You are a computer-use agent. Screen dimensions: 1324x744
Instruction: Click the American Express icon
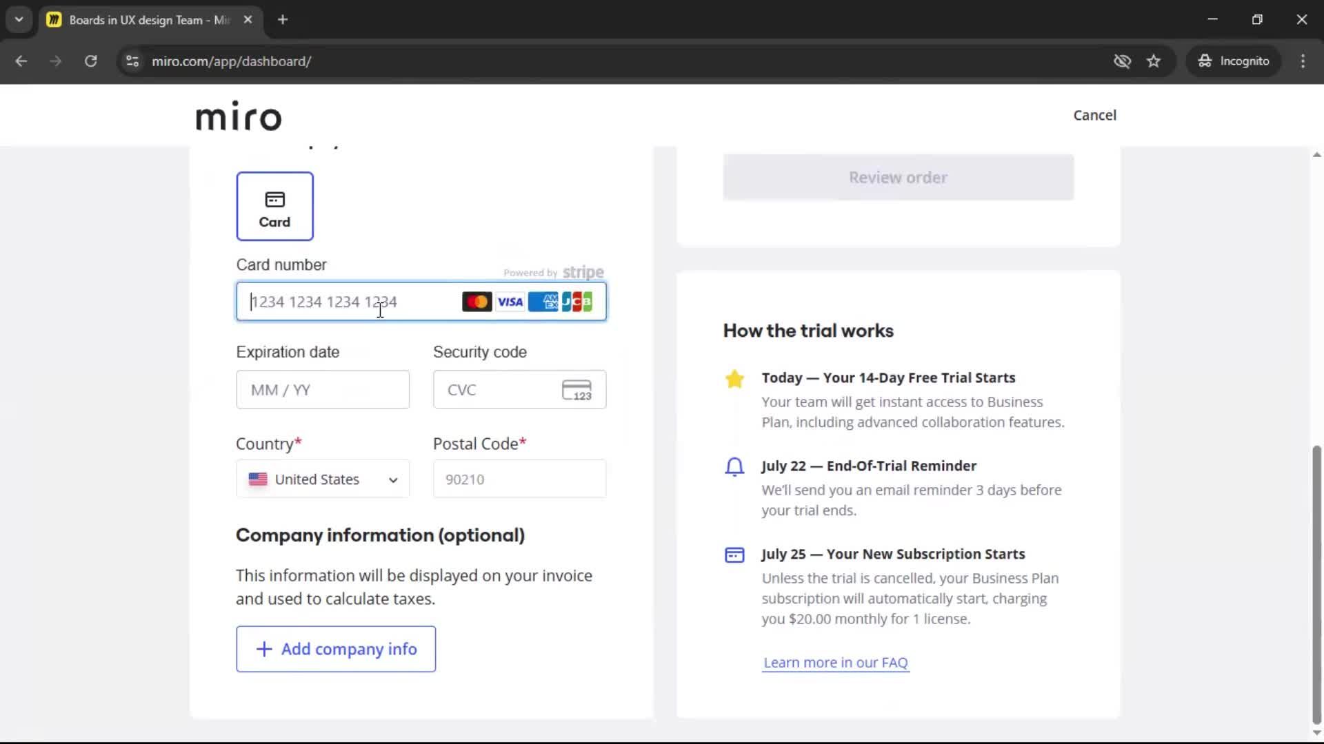(x=543, y=302)
